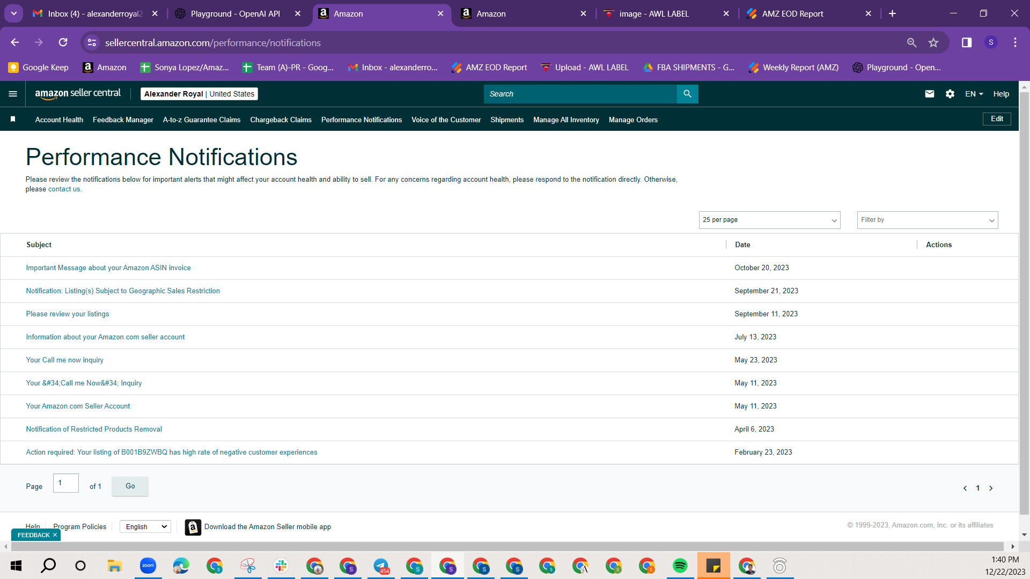This screenshot has height=579, width=1030.
Task: Close the FEEDBACK tab widget
Action: pos(55,535)
